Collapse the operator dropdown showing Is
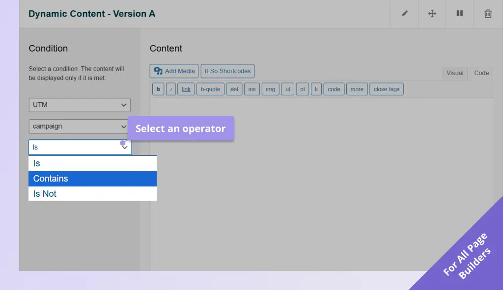Screen dimensions: 503x290 pyautogui.click(x=80, y=147)
